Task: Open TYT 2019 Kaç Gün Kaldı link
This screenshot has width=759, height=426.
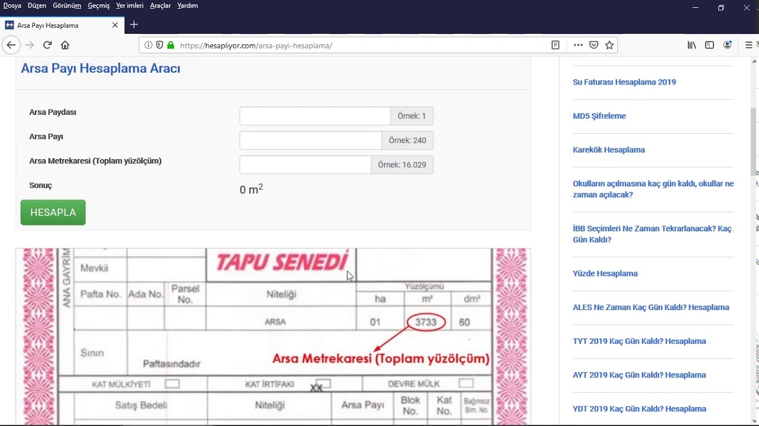Action: pos(639,341)
